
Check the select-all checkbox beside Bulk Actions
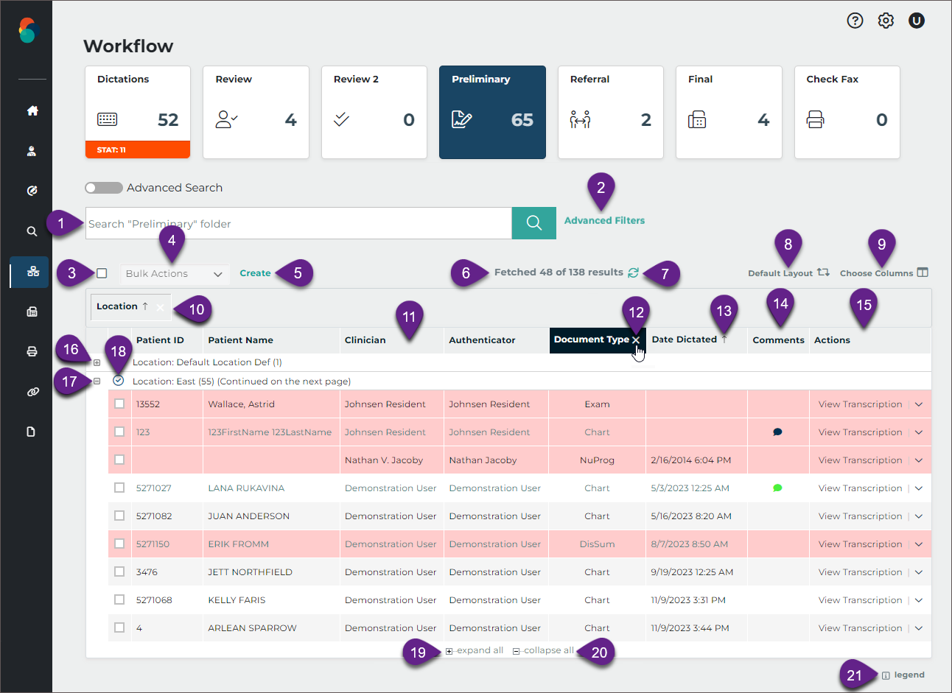point(102,273)
